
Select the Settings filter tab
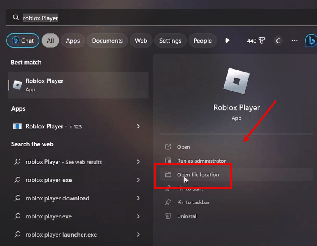click(x=170, y=41)
